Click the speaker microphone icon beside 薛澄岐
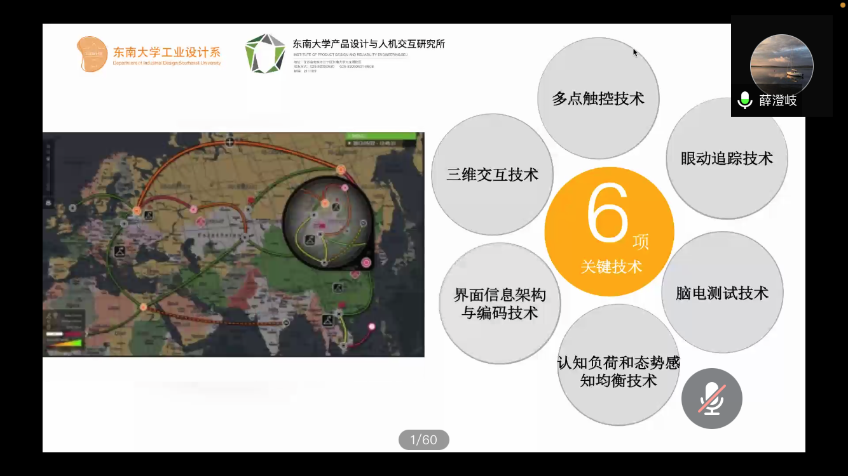848x476 pixels. coord(744,100)
